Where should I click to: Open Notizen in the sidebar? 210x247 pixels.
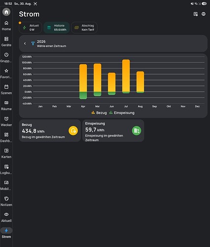[x=6, y=202]
